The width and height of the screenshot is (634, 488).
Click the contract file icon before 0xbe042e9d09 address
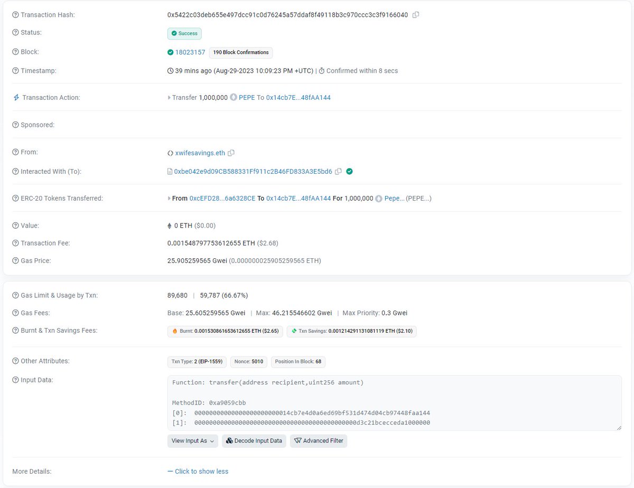[170, 172]
